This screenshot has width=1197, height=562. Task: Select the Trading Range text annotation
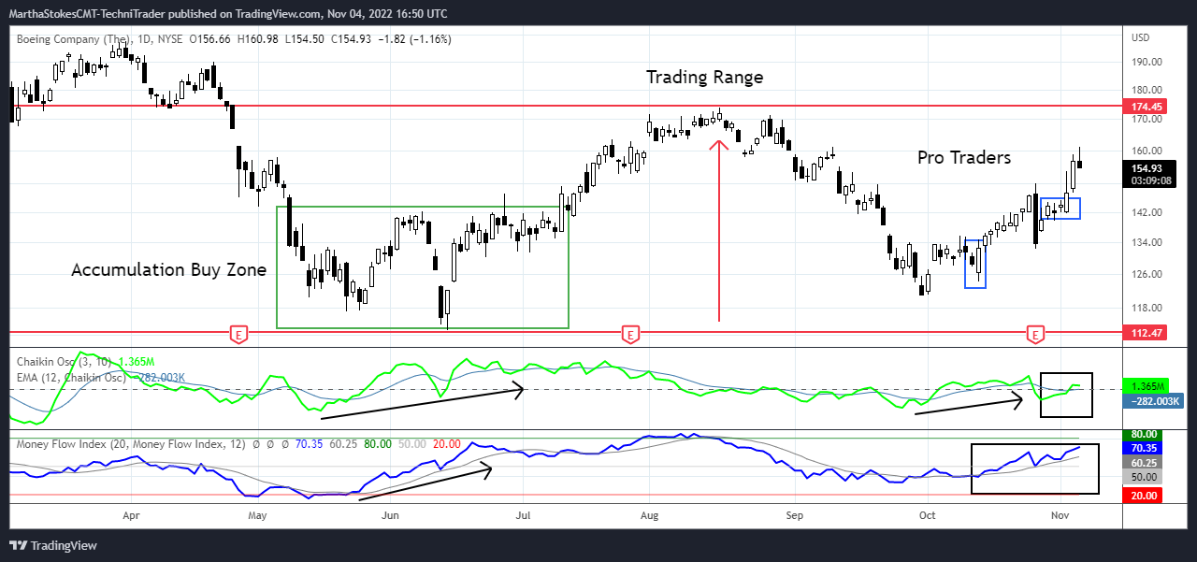click(x=705, y=78)
